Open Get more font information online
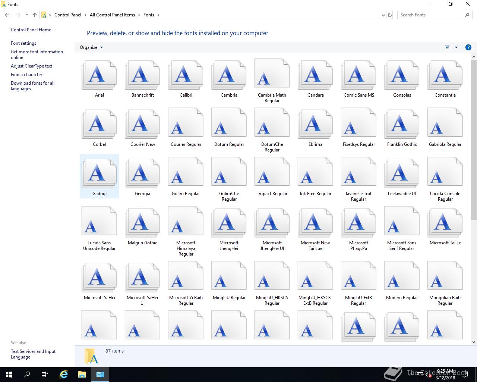 click(x=37, y=54)
